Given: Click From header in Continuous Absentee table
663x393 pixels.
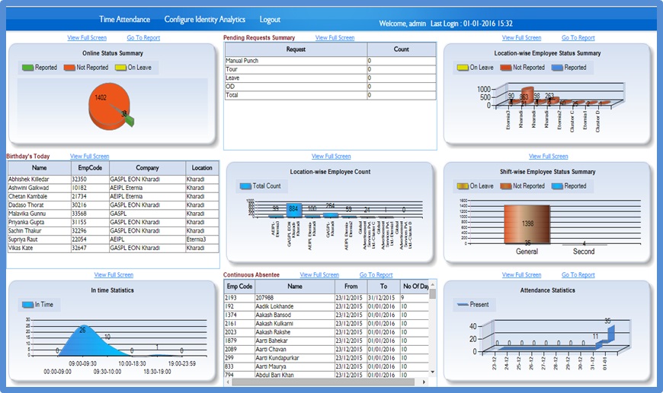Looking at the screenshot, I should coord(351,287).
